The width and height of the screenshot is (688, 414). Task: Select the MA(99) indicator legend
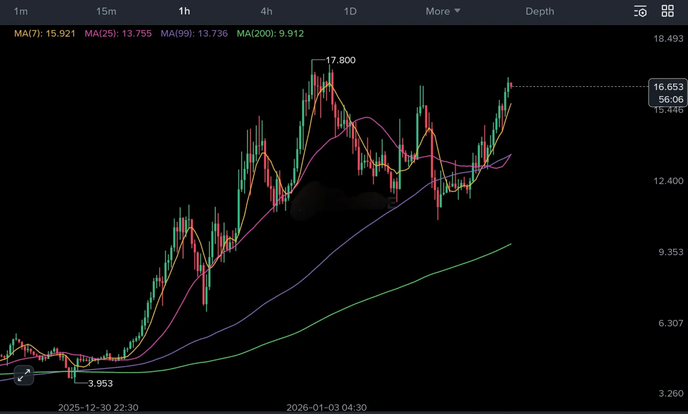click(194, 34)
